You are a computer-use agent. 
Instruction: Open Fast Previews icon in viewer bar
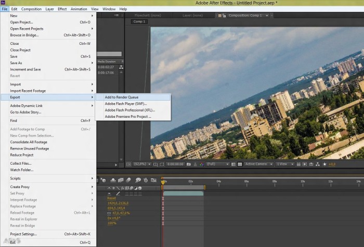pyautogui.click(x=305, y=164)
